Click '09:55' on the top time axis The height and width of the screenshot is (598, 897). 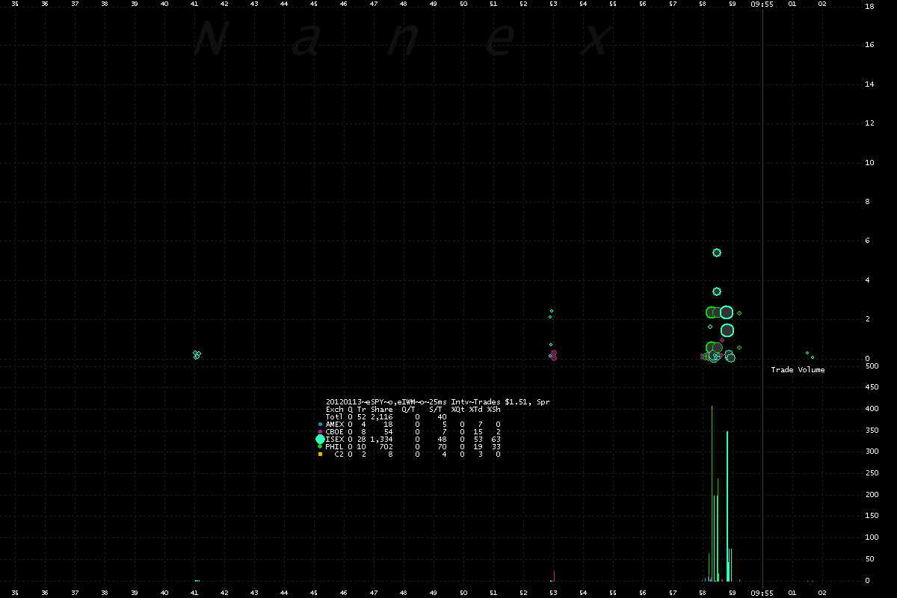[x=762, y=4]
